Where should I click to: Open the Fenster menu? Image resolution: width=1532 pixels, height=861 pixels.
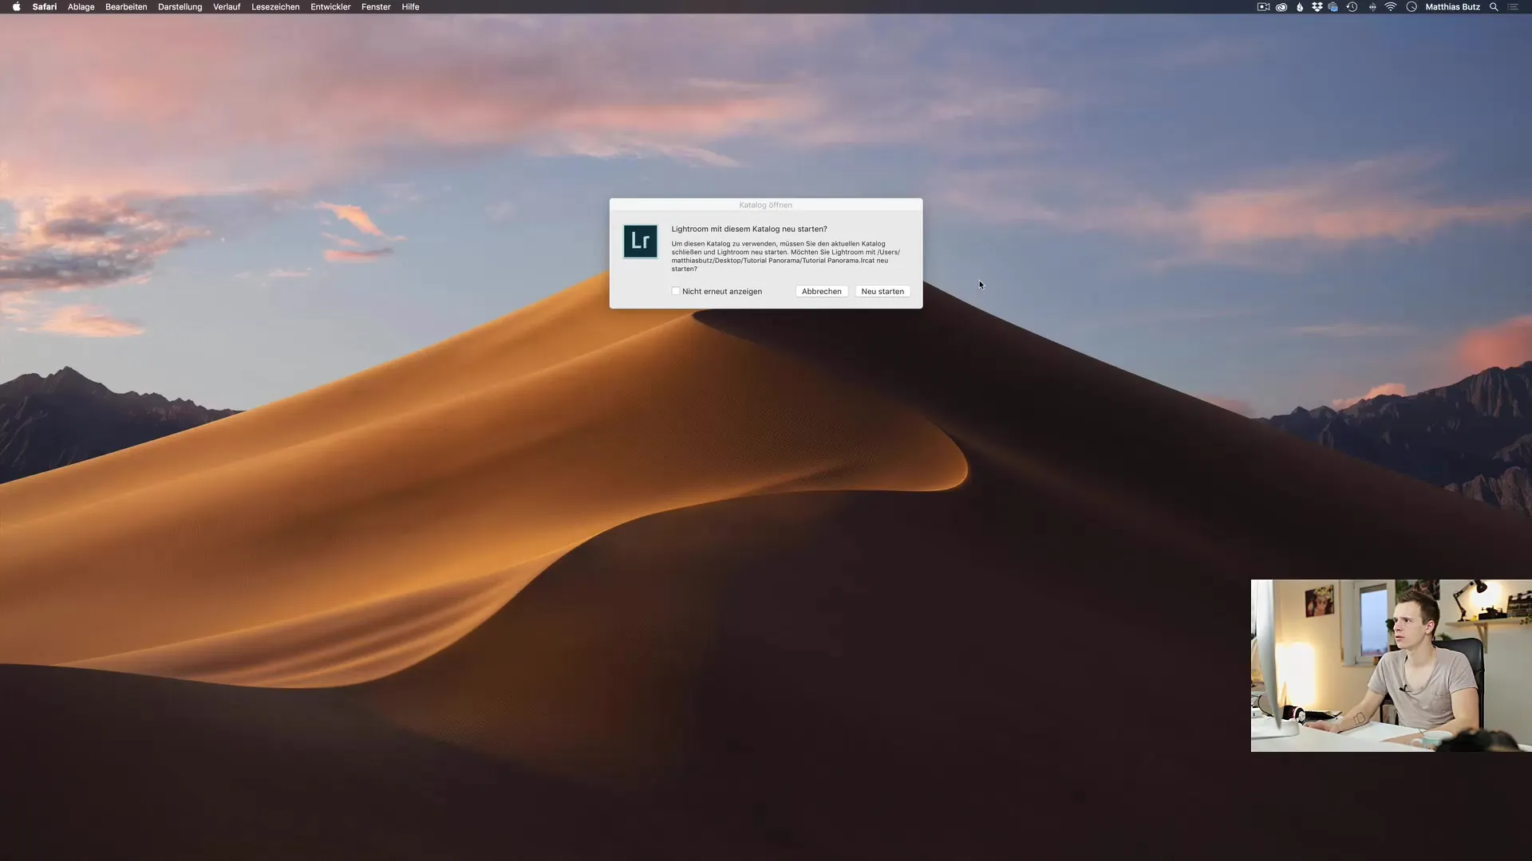(376, 7)
